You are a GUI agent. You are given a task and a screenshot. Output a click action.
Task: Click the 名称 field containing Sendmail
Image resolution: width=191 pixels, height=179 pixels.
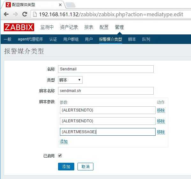tap(106, 69)
